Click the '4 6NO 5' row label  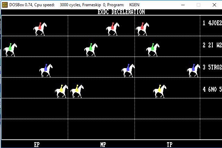[x=212, y=89]
